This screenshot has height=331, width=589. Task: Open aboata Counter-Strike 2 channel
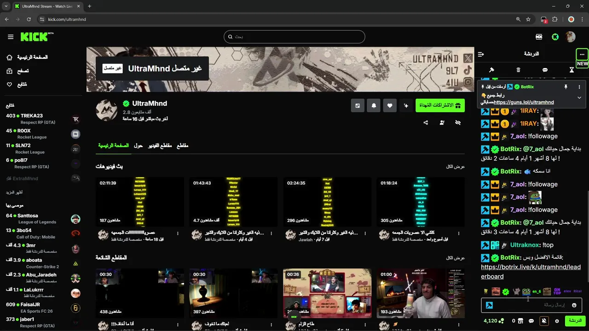pyautogui.click(x=43, y=263)
